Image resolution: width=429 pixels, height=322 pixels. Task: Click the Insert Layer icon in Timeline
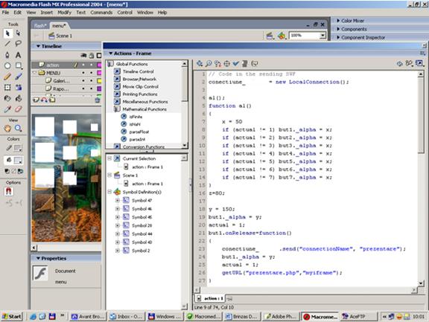pyautogui.click(x=36, y=100)
